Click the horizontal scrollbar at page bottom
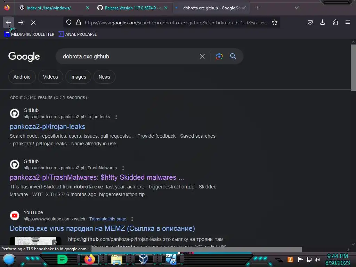This screenshot has height=267, width=356. [x=197, y=249]
